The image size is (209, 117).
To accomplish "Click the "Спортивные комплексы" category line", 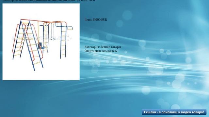I will [101, 51].
